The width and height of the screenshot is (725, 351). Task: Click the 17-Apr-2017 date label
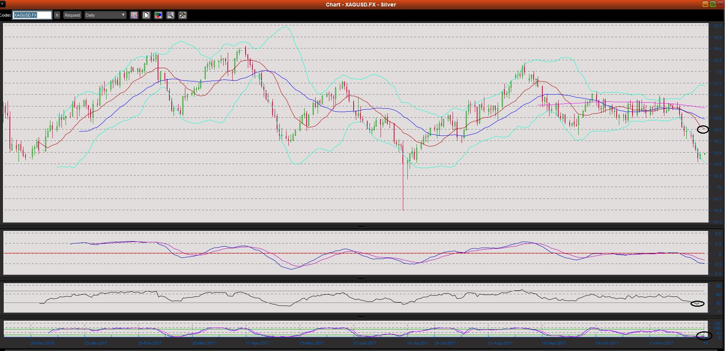[257, 343]
